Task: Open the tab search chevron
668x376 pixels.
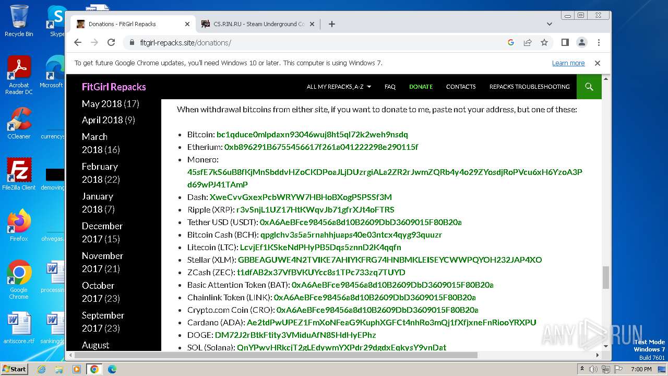Action: [x=550, y=24]
